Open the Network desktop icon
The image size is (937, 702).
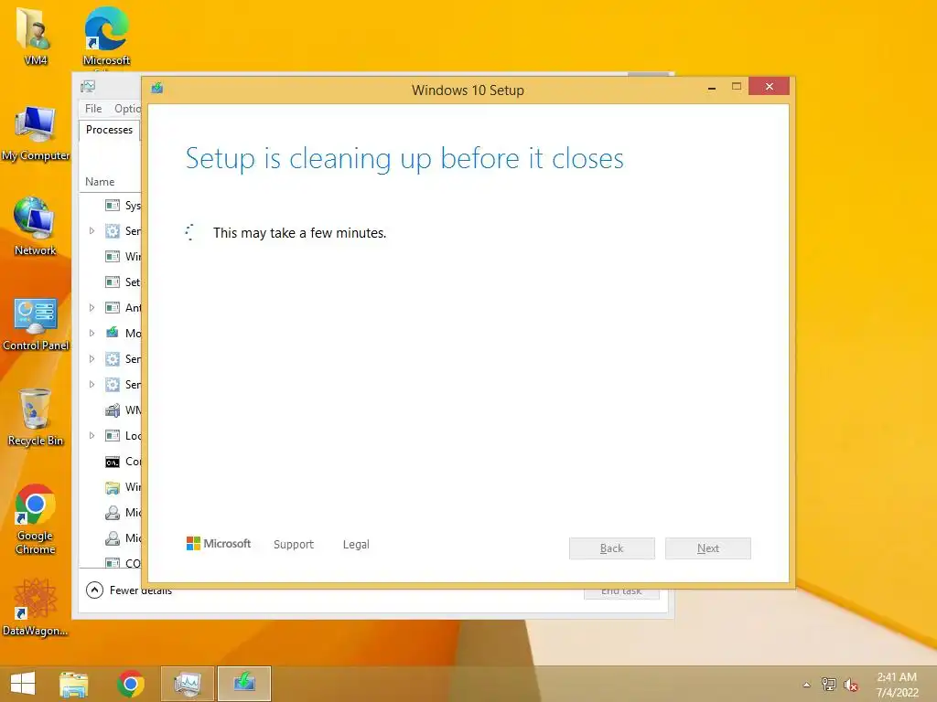coord(35,227)
